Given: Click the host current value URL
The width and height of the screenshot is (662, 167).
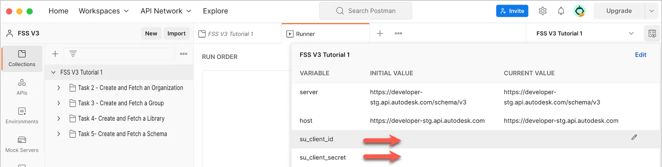Looking at the screenshot, I should tap(561, 121).
